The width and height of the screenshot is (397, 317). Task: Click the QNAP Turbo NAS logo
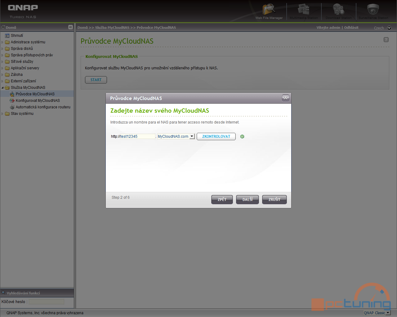(x=23, y=11)
